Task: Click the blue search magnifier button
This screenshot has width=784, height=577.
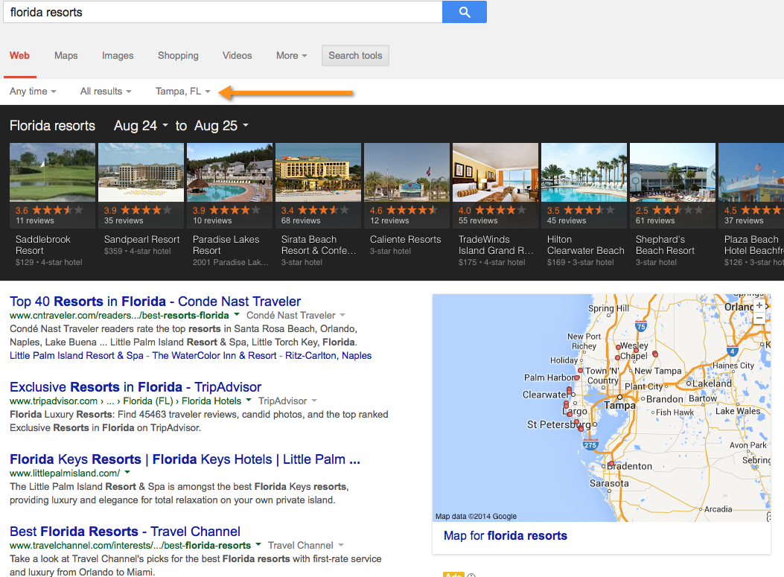Action: tap(464, 12)
